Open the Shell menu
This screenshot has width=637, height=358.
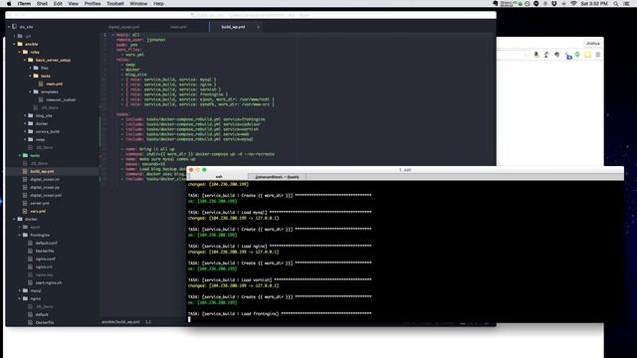[x=42, y=4]
